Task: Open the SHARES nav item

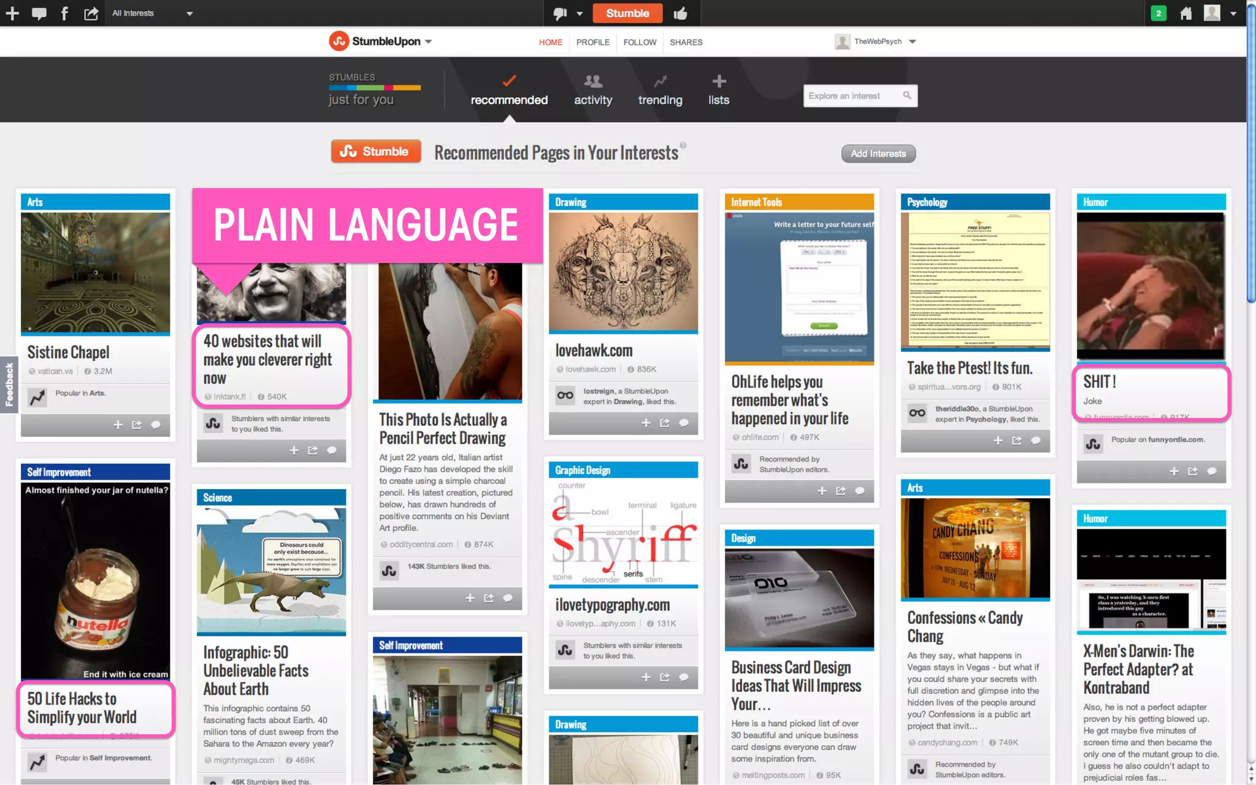Action: tap(686, 42)
